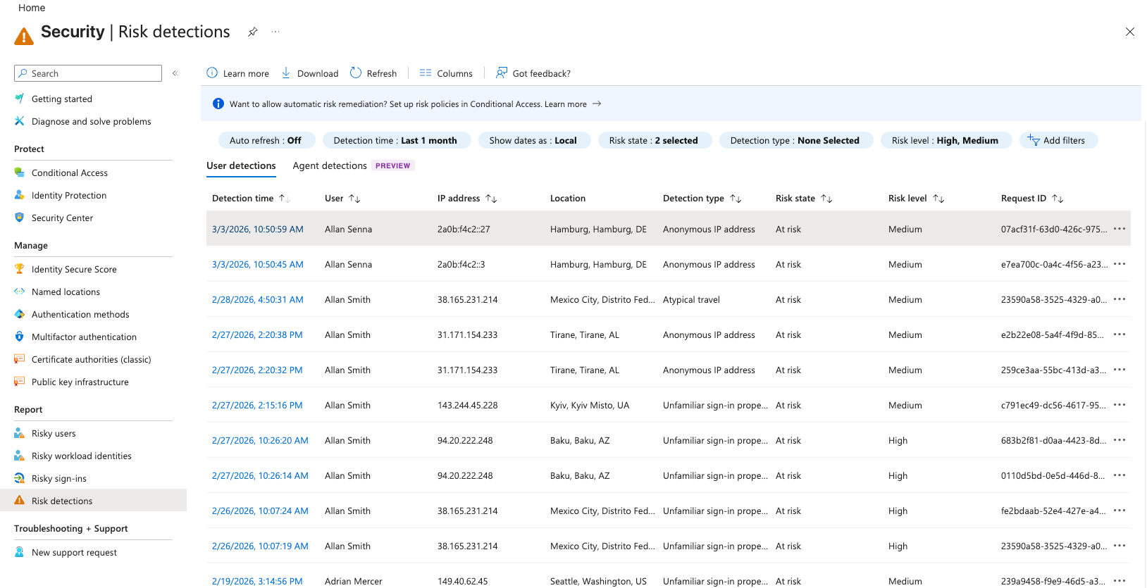Open row menu for 2/28/2026 Atypical travel detection
The width and height of the screenshot is (1147, 588).
point(1120,299)
